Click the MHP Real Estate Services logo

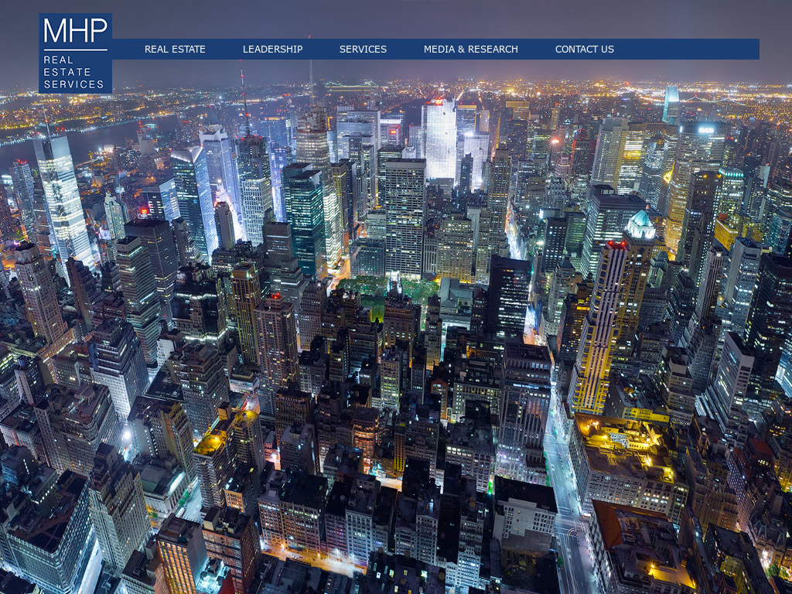[75, 53]
